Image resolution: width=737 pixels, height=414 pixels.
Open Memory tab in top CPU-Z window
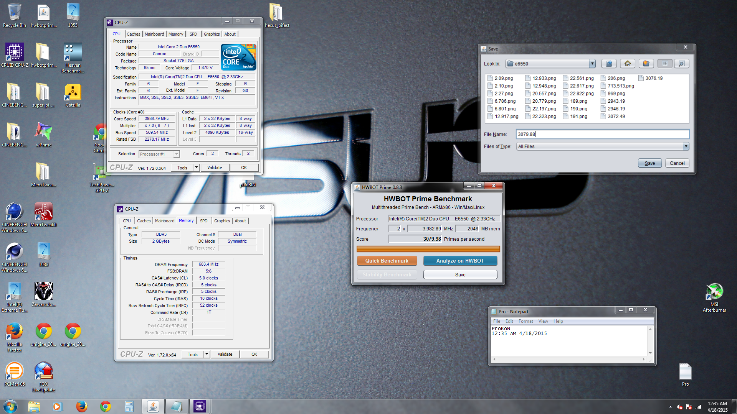(176, 34)
